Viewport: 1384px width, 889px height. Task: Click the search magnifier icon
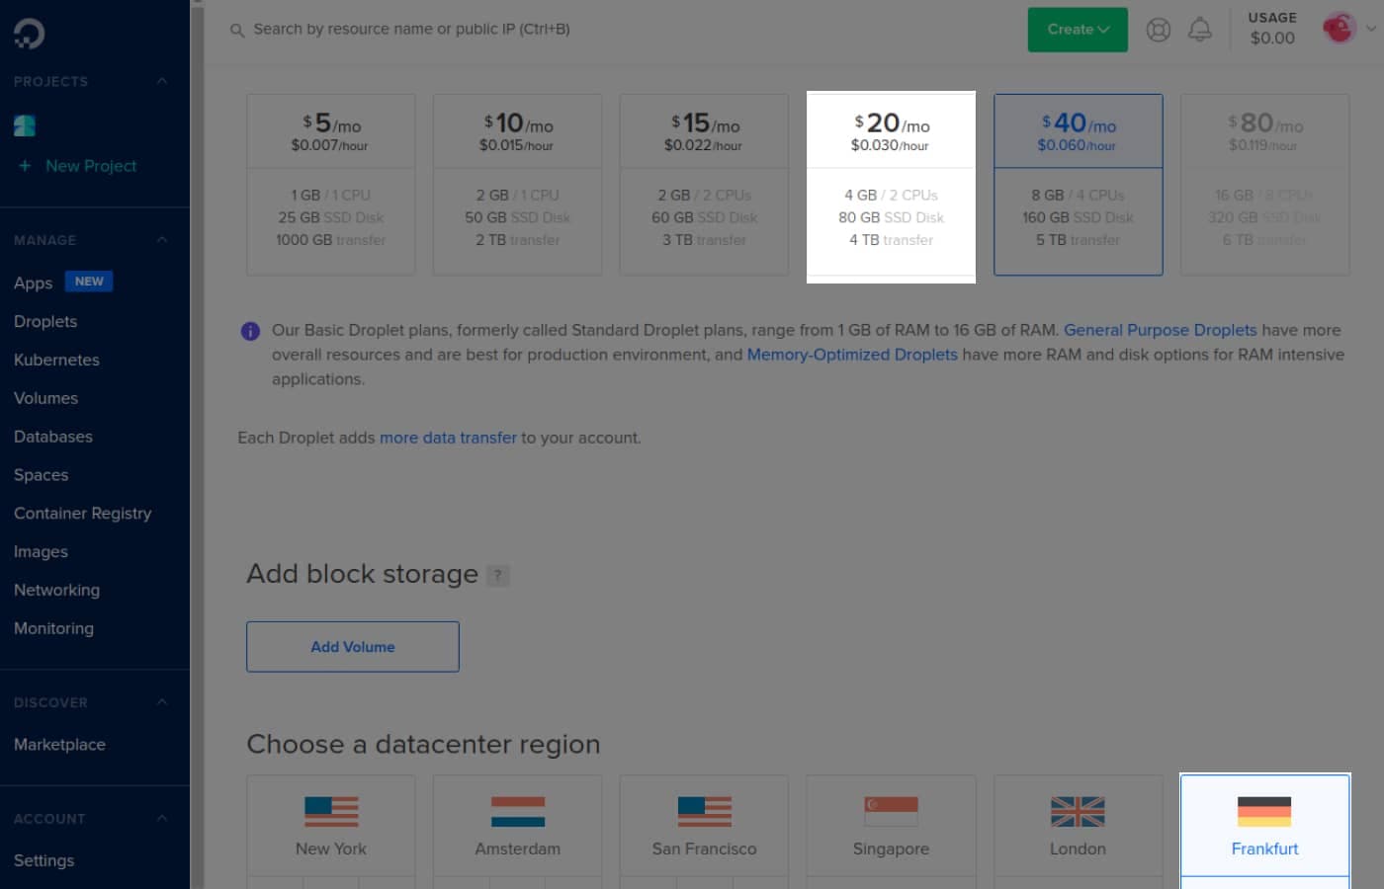(x=237, y=31)
